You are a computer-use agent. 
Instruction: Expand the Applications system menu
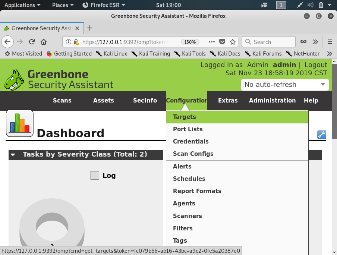22,5
